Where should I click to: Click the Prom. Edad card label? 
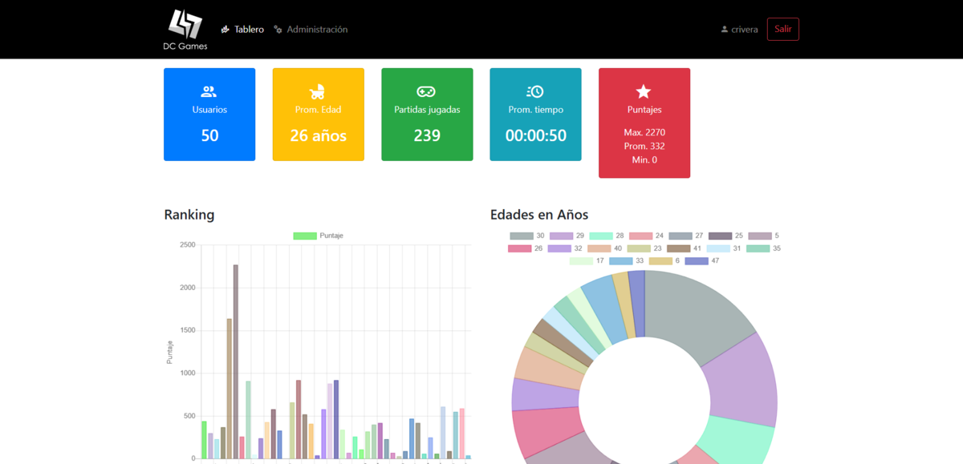[318, 110]
